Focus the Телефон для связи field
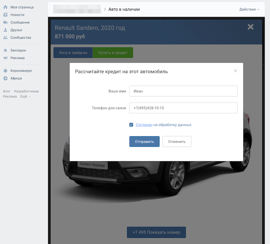This screenshot has height=244, width=270. click(183, 108)
